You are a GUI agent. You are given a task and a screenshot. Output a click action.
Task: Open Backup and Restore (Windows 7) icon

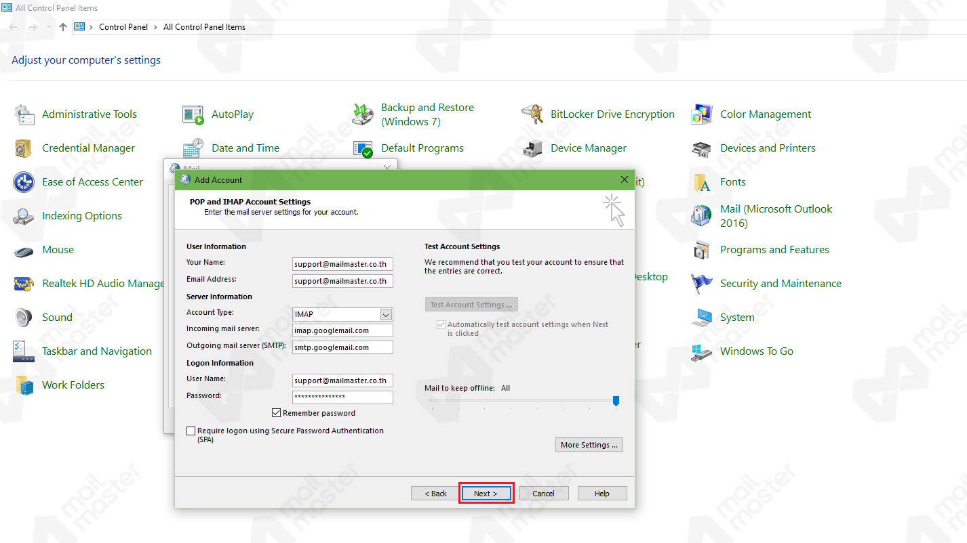pos(363,114)
